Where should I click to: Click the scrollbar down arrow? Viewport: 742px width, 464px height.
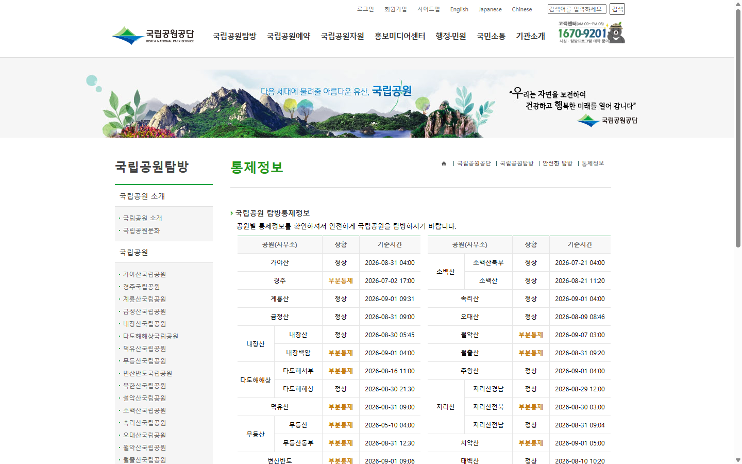point(738,460)
